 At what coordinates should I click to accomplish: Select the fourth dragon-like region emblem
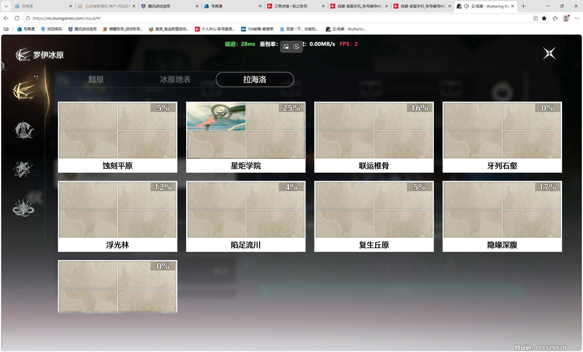(23, 208)
